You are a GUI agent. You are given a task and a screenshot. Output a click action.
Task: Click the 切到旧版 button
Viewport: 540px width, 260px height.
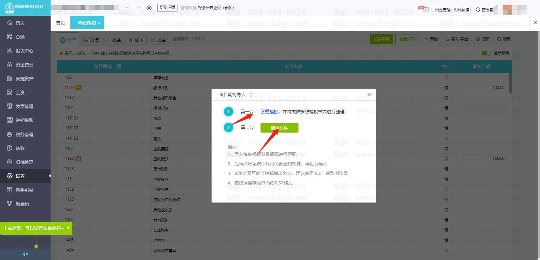(x=168, y=8)
